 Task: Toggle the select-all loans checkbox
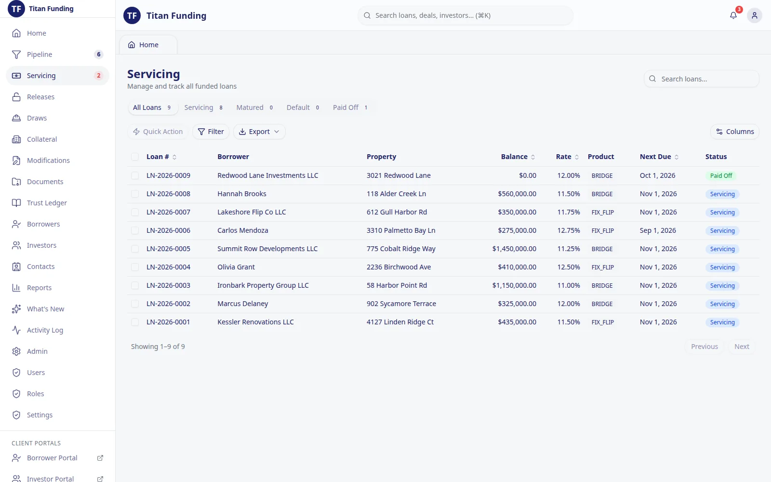tap(135, 157)
